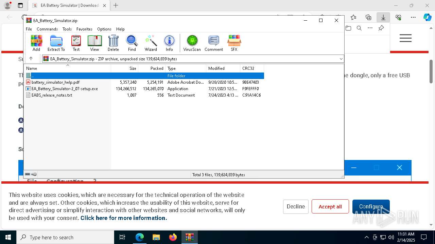The image size is (435, 244).
Task: Open the File menu
Action: click(29, 29)
